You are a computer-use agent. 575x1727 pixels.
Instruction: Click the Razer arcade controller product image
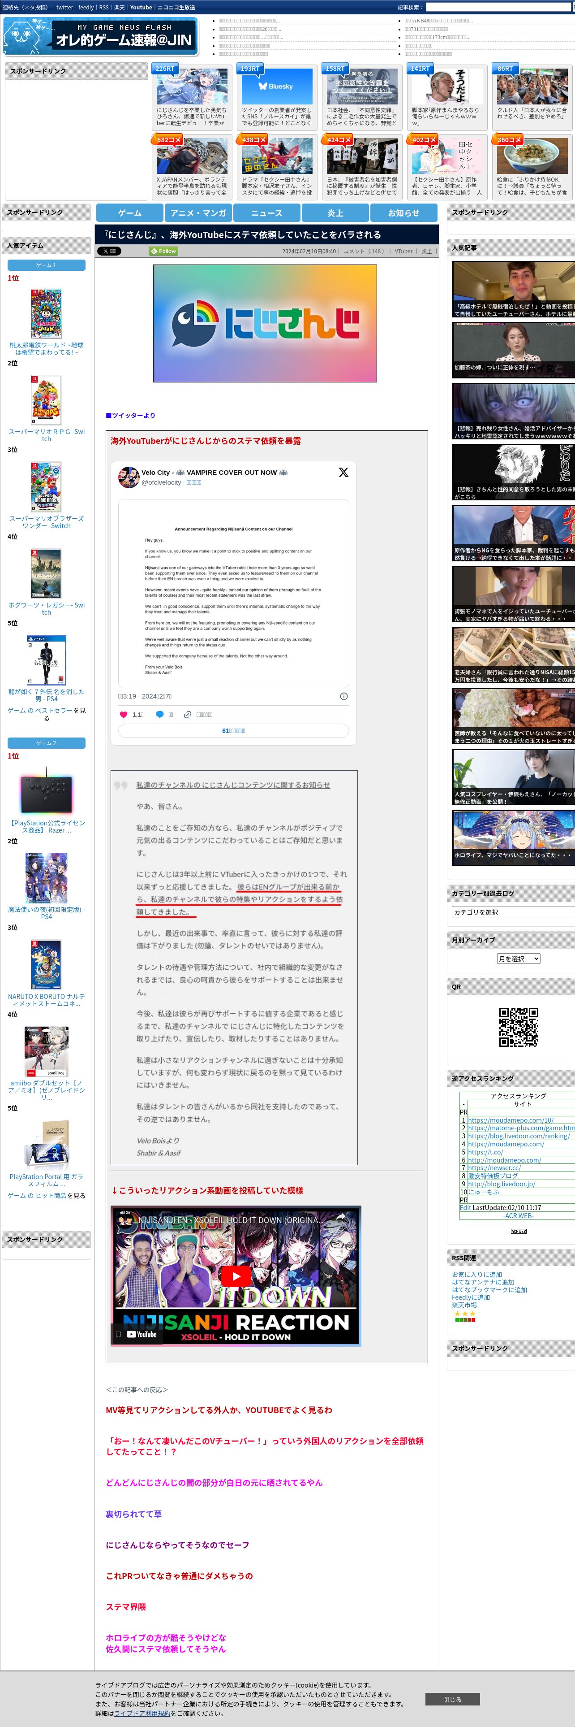pyautogui.click(x=46, y=792)
